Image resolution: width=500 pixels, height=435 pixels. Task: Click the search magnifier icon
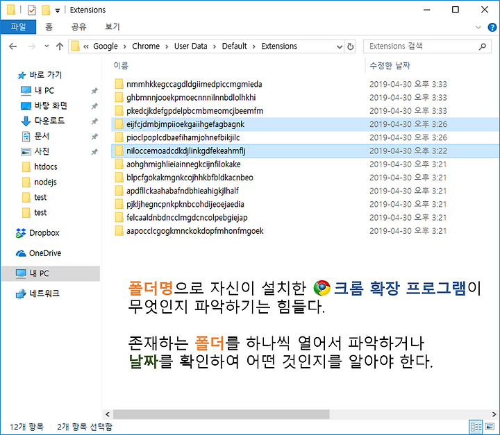[x=483, y=46]
